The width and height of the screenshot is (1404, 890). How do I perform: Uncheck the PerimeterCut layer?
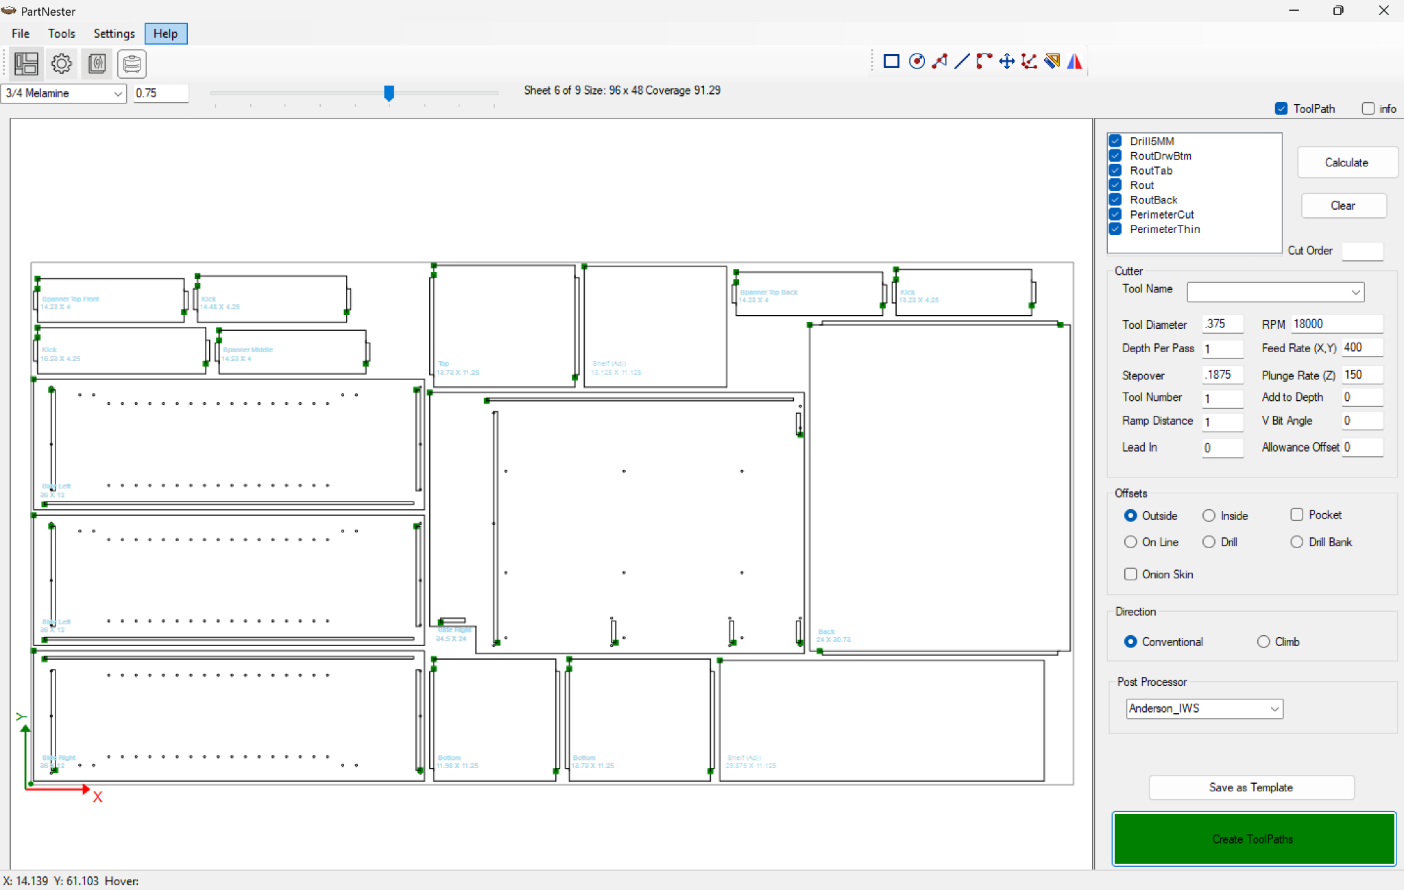pos(1115,214)
